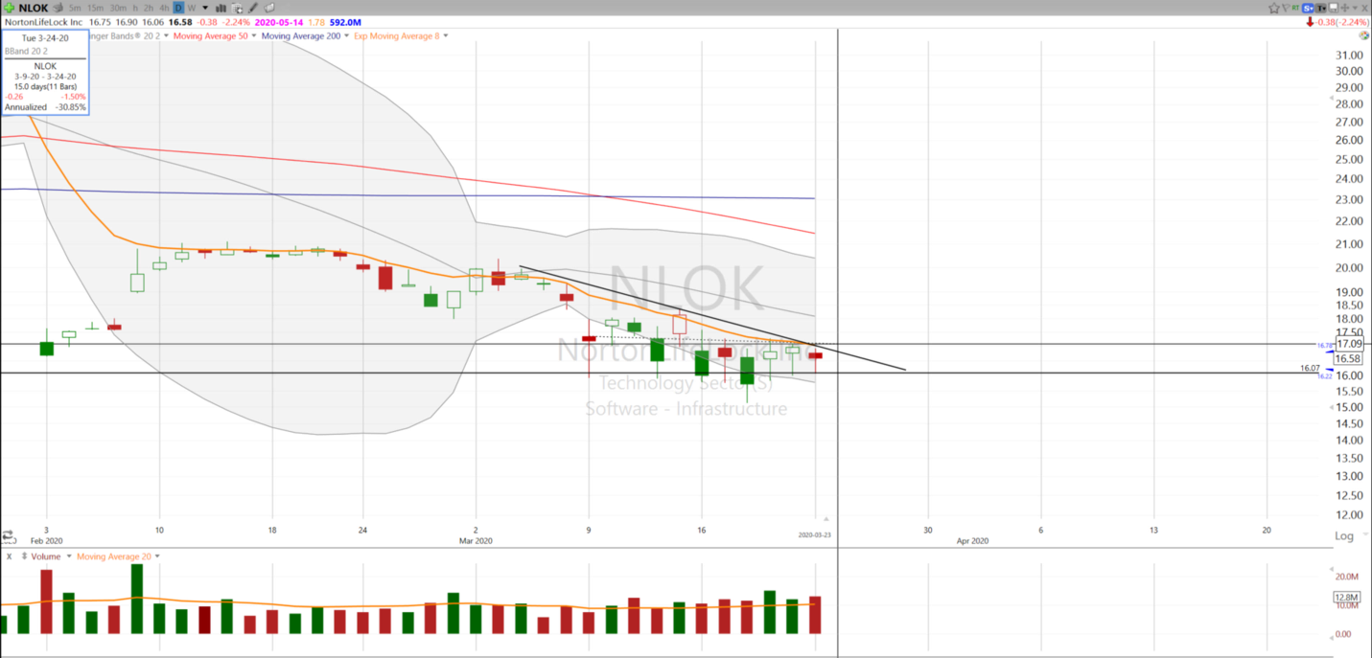Click the add indicator template icon
The image size is (1372, 658).
point(237,9)
